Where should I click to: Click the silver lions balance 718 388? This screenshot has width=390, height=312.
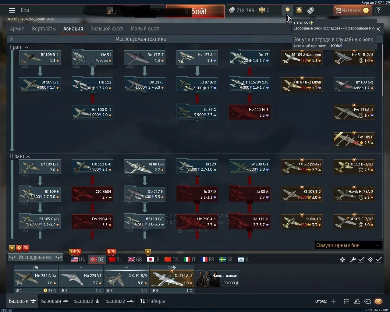pos(241,10)
